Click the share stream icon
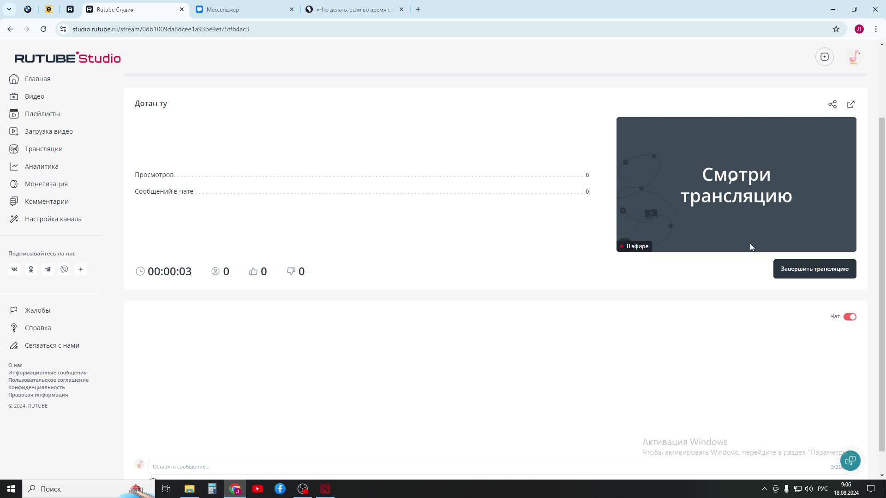Viewport: 886px width, 498px height. click(x=832, y=104)
